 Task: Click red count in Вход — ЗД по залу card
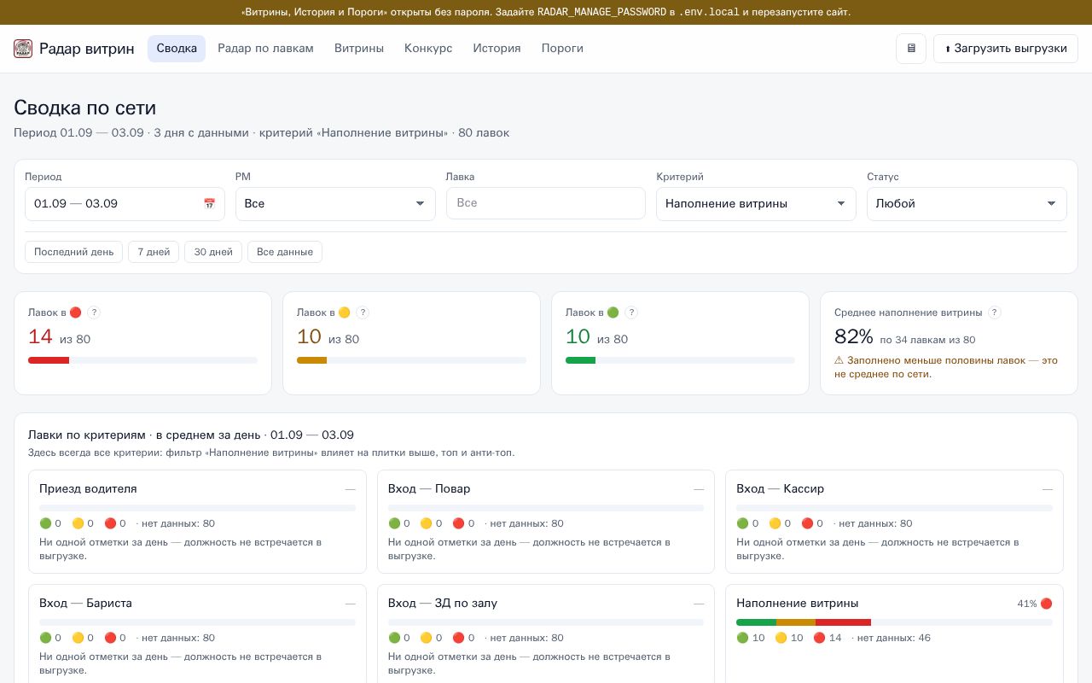(463, 638)
